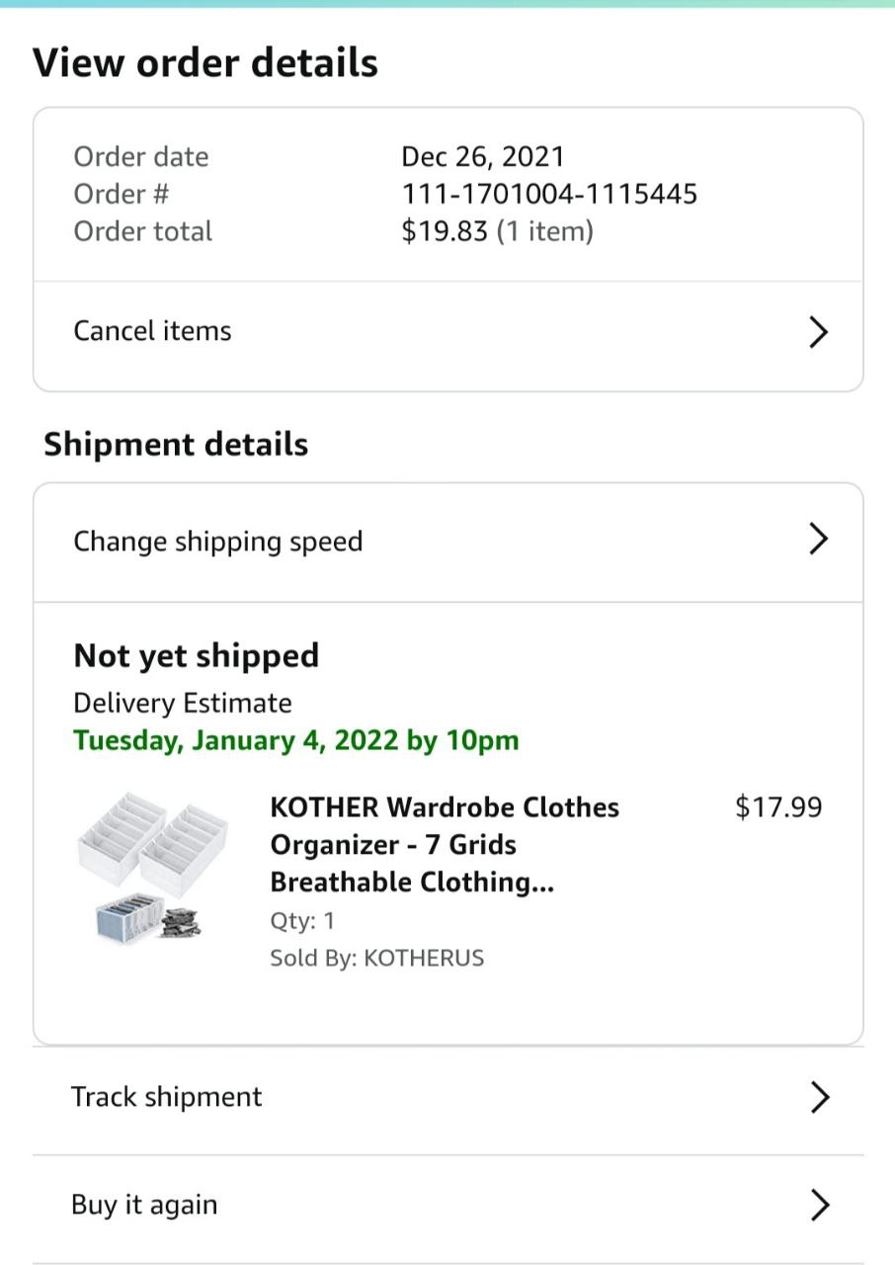Tap the $19.83 order total
Screen dimensions: 895x1265
click(445, 231)
